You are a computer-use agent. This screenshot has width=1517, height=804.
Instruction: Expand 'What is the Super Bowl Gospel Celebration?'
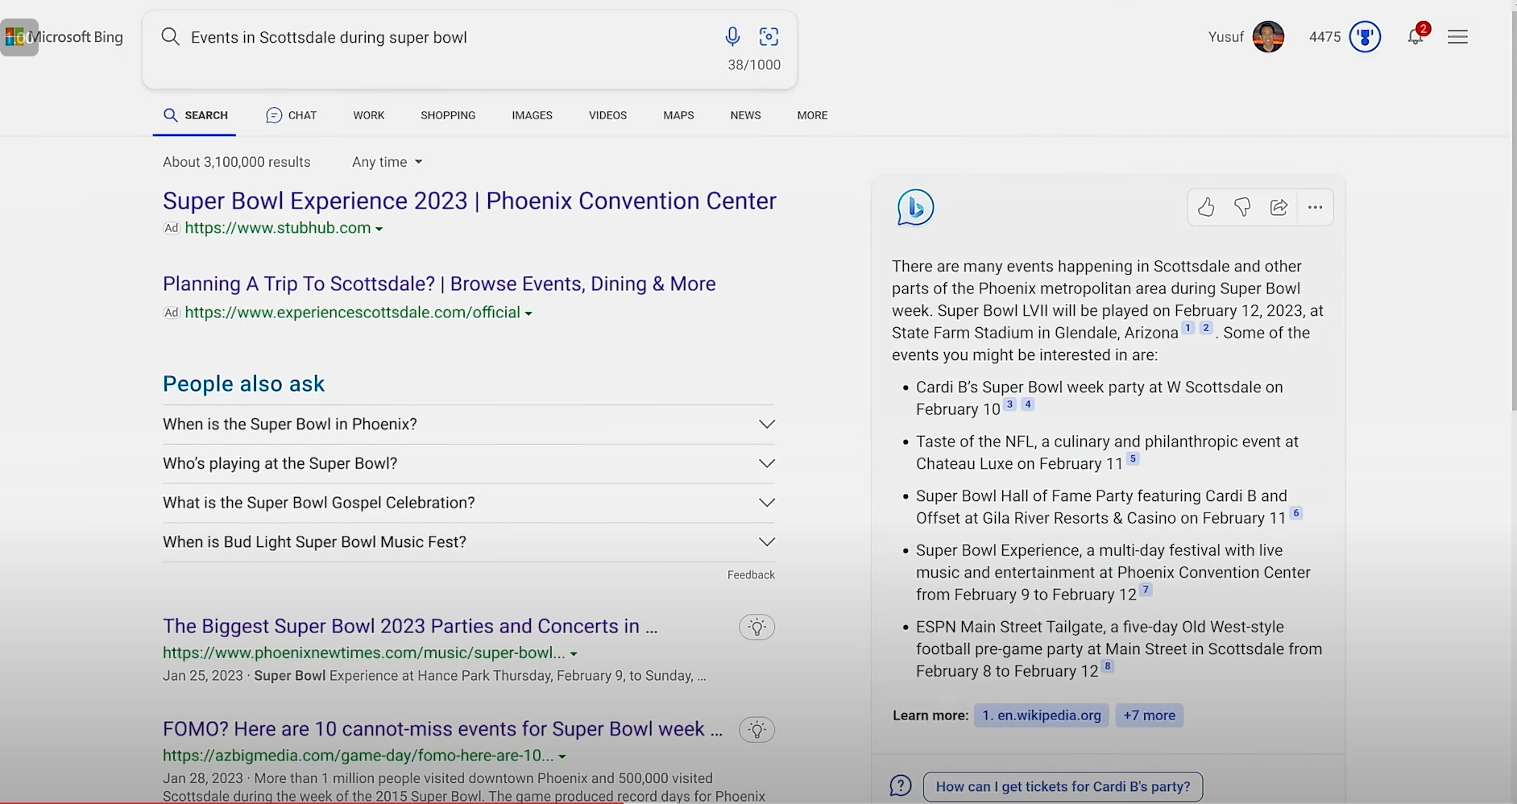[x=468, y=503]
